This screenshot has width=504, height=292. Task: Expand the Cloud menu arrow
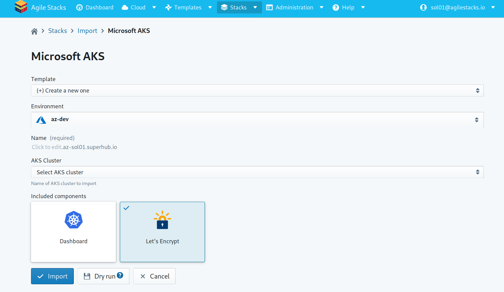154,7
